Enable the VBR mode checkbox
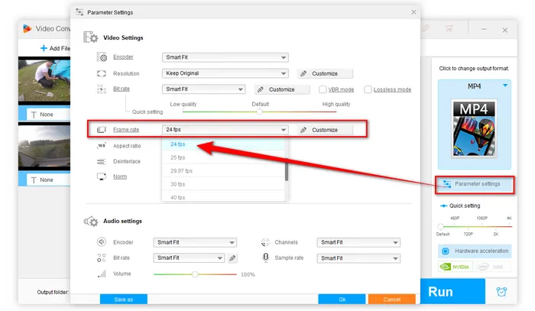This screenshot has height=311, width=535. 323,89
